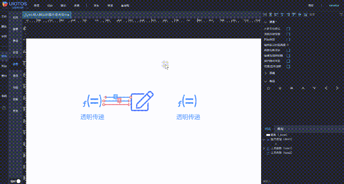Click the filter icon at top right

click(341, 14)
